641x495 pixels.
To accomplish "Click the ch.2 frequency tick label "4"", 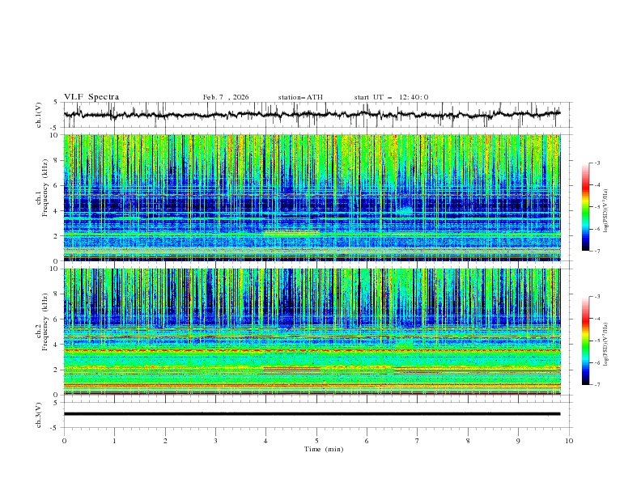I will pos(57,345).
